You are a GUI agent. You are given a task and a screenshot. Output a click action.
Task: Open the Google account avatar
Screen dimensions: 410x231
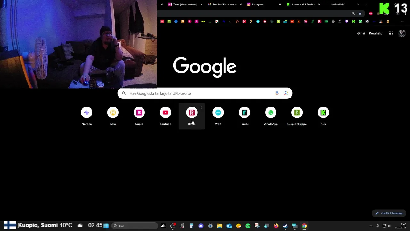[402, 33]
